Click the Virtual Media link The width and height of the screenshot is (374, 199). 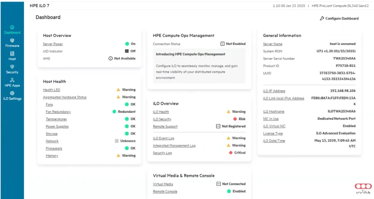[x=163, y=184]
